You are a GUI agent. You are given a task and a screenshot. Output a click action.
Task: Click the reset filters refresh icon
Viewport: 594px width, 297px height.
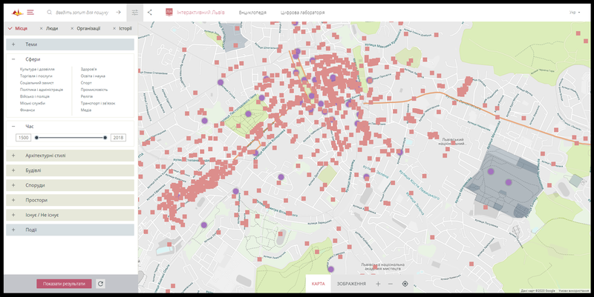[100, 284]
